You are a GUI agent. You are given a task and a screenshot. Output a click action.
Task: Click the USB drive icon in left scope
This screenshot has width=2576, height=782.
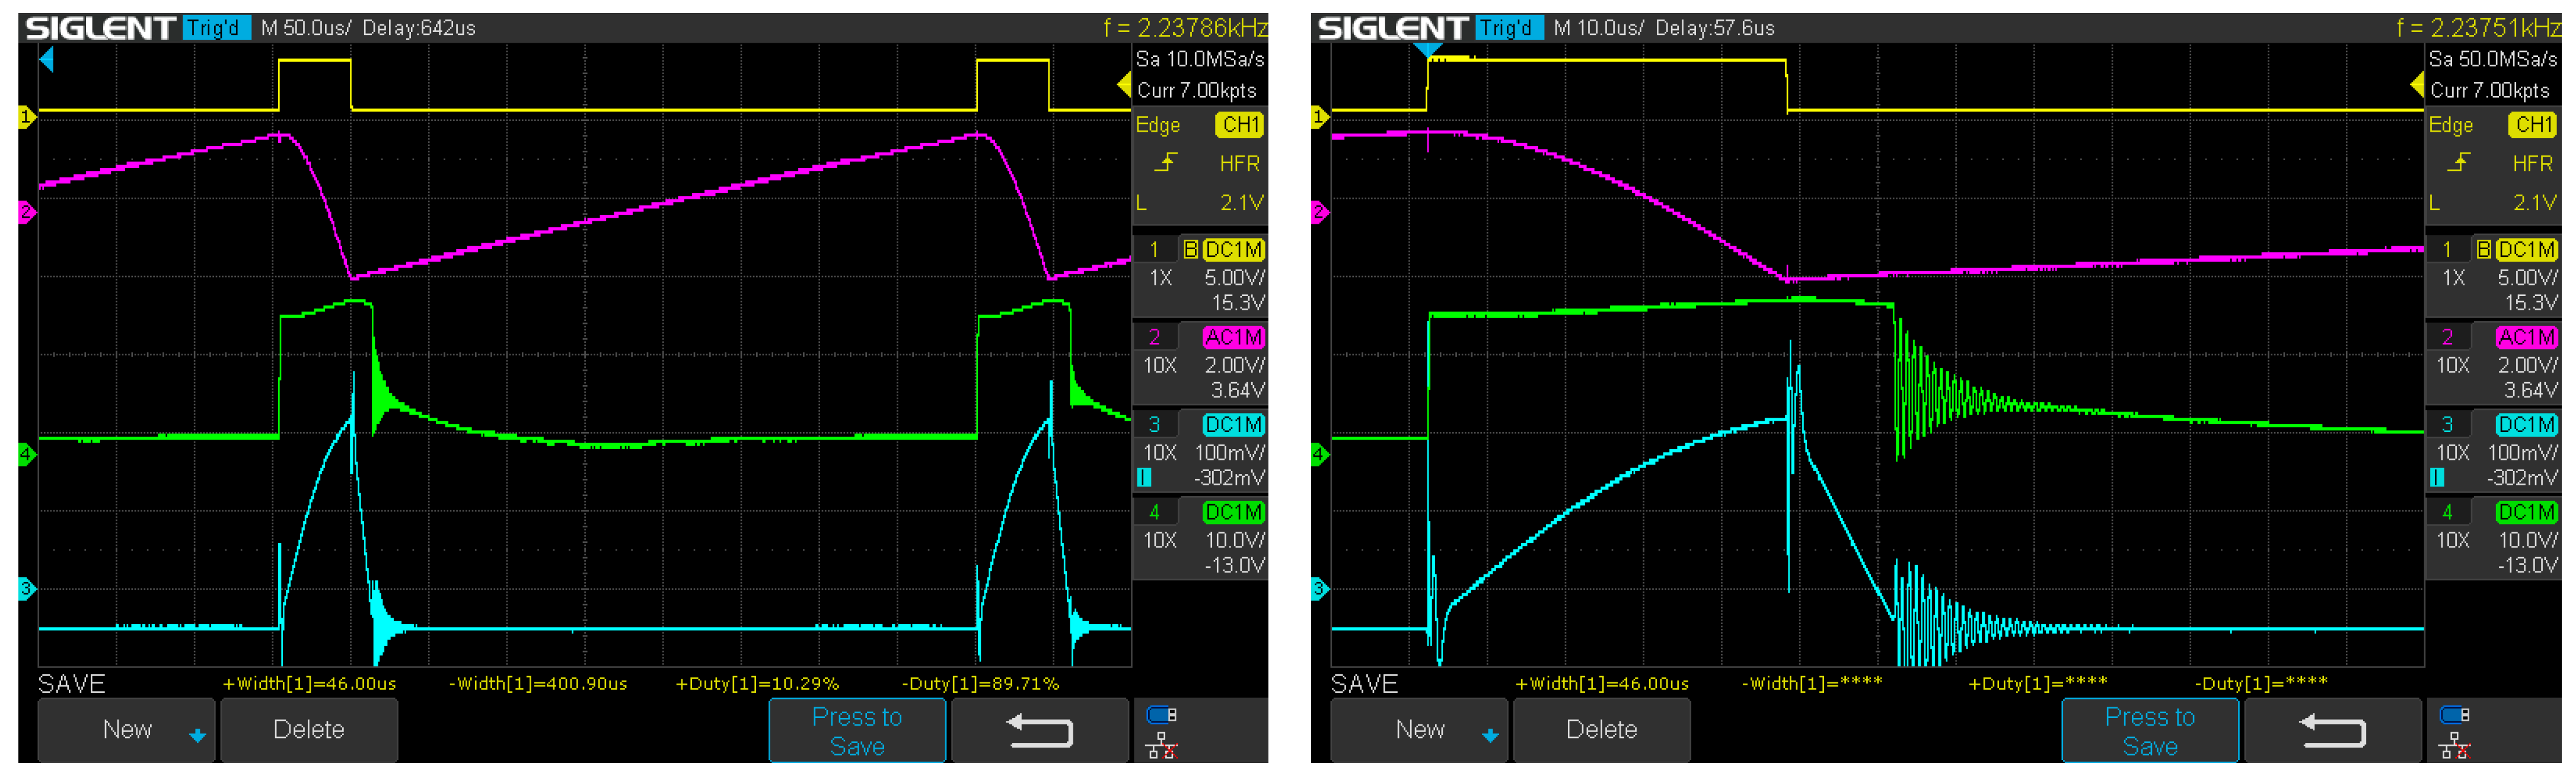coord(1161,714)
